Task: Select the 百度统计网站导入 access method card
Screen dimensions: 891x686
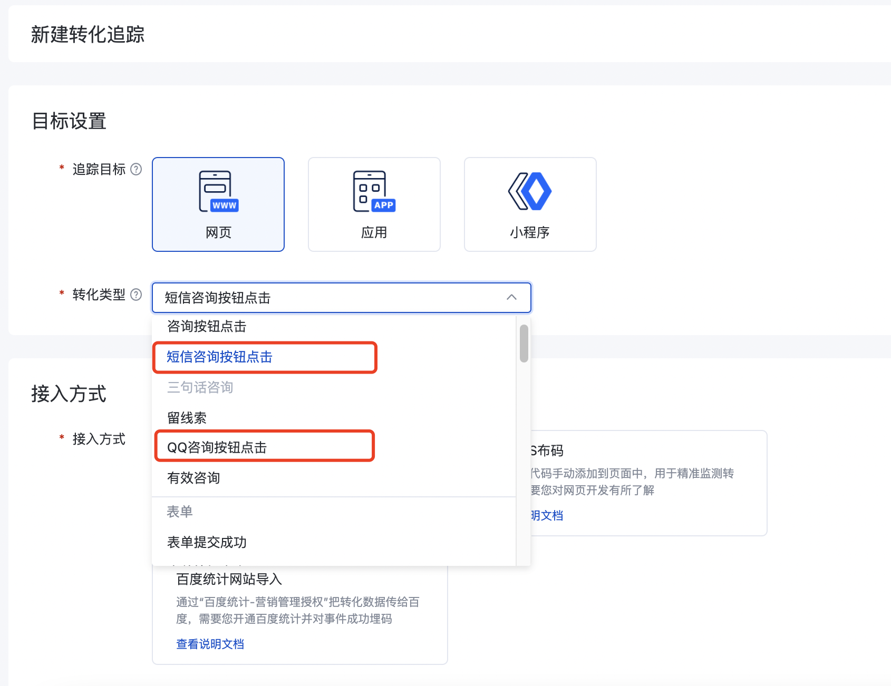Action: point(299,611)
